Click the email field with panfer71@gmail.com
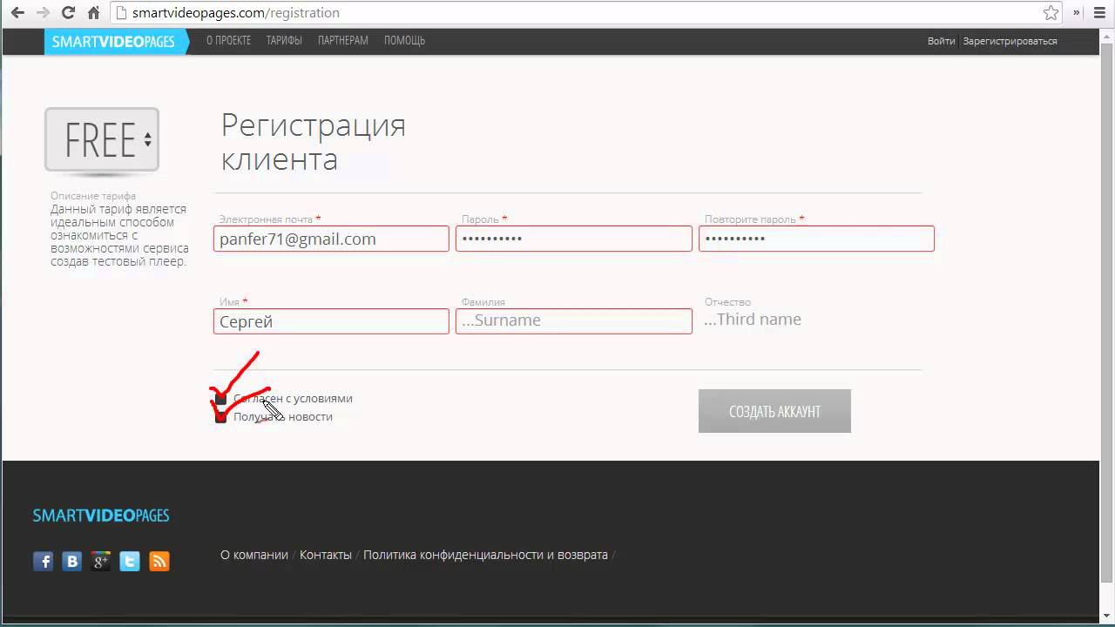 tap(331, 239)
